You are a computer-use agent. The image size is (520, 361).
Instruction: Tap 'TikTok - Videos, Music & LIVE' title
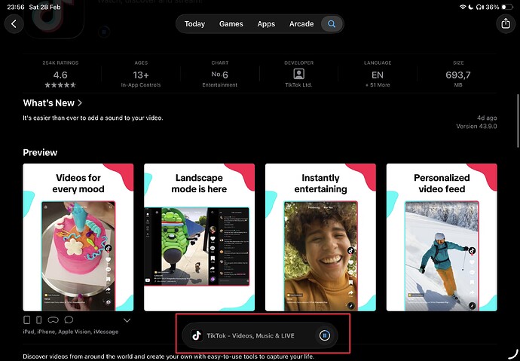(x=250, y=336)
